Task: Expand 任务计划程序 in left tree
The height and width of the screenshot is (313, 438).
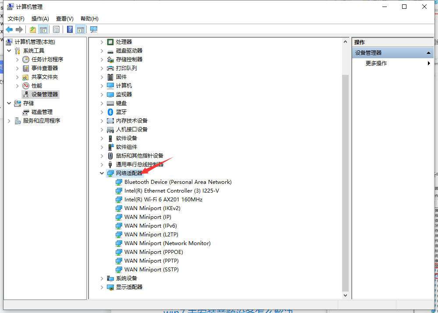Action: [18, 59]
